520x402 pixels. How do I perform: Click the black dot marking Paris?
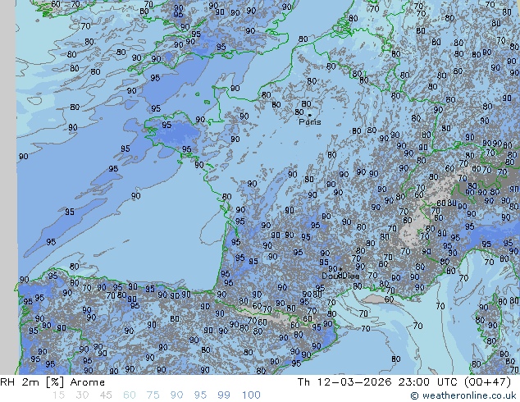[310, 115]
